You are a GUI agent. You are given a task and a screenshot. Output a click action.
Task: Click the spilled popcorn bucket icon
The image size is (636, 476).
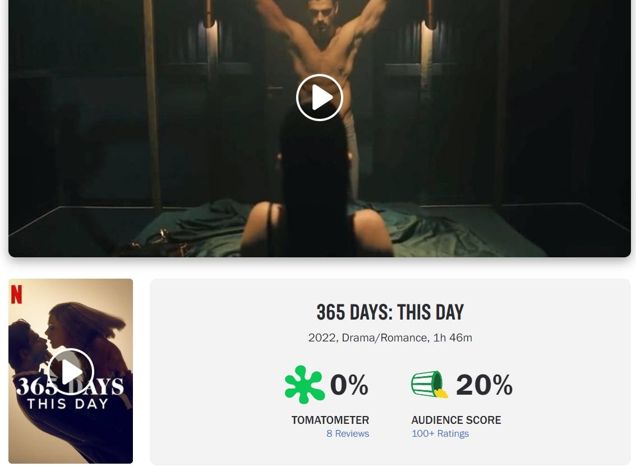pyautogui.click(x=430, y=385)
